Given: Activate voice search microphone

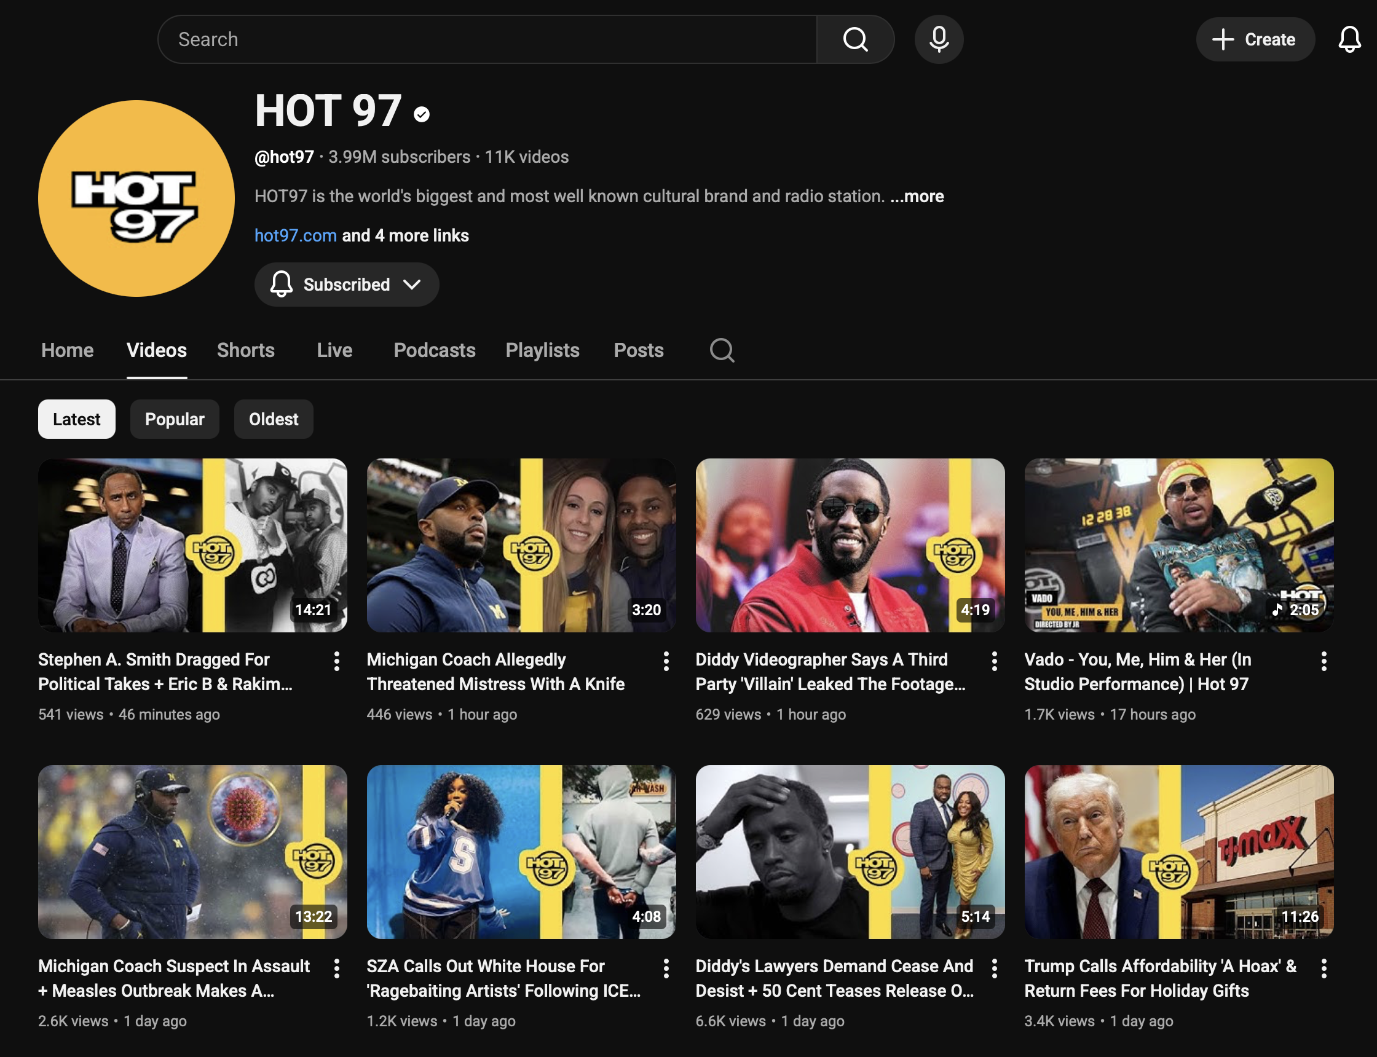Looking at the screenshot, I should pyautogui.click(x=938, y=39).
